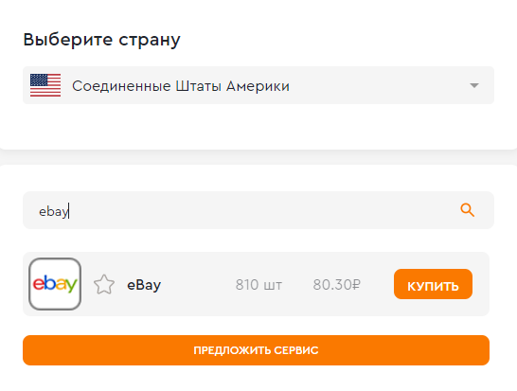Screen dimensions: 517x391
Task: Buy the eBay number with КУПИТЬ
Action: (433, 284)
